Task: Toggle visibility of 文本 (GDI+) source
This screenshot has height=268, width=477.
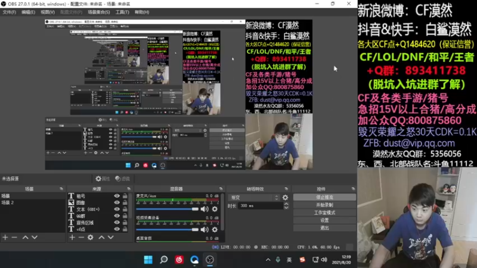Action: (x=117, y=210)
